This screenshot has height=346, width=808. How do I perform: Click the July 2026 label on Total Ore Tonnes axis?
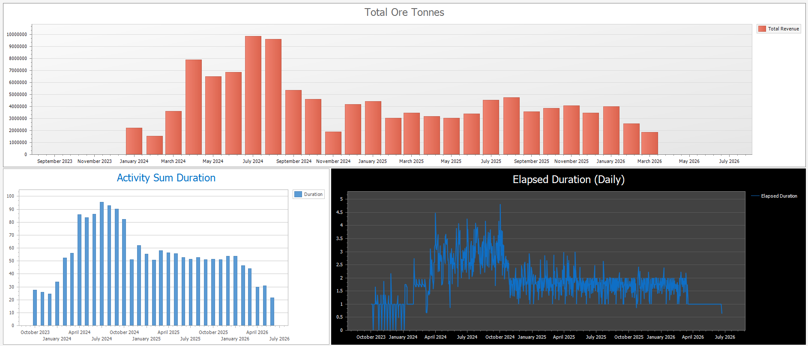click(x=729, y=161)
